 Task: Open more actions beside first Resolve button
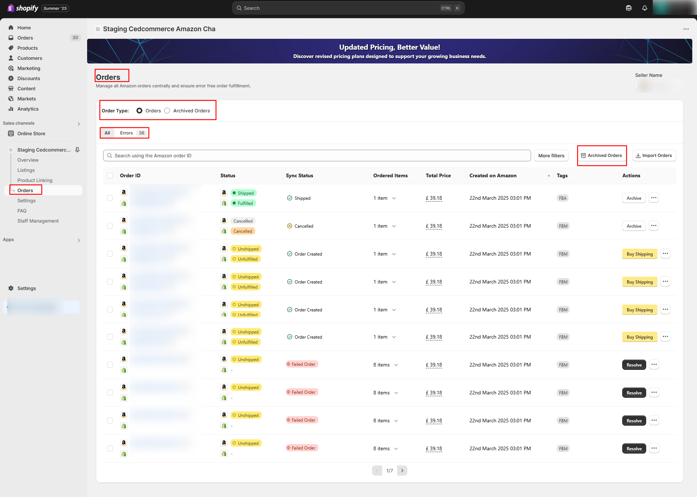[x=654, y=365]
